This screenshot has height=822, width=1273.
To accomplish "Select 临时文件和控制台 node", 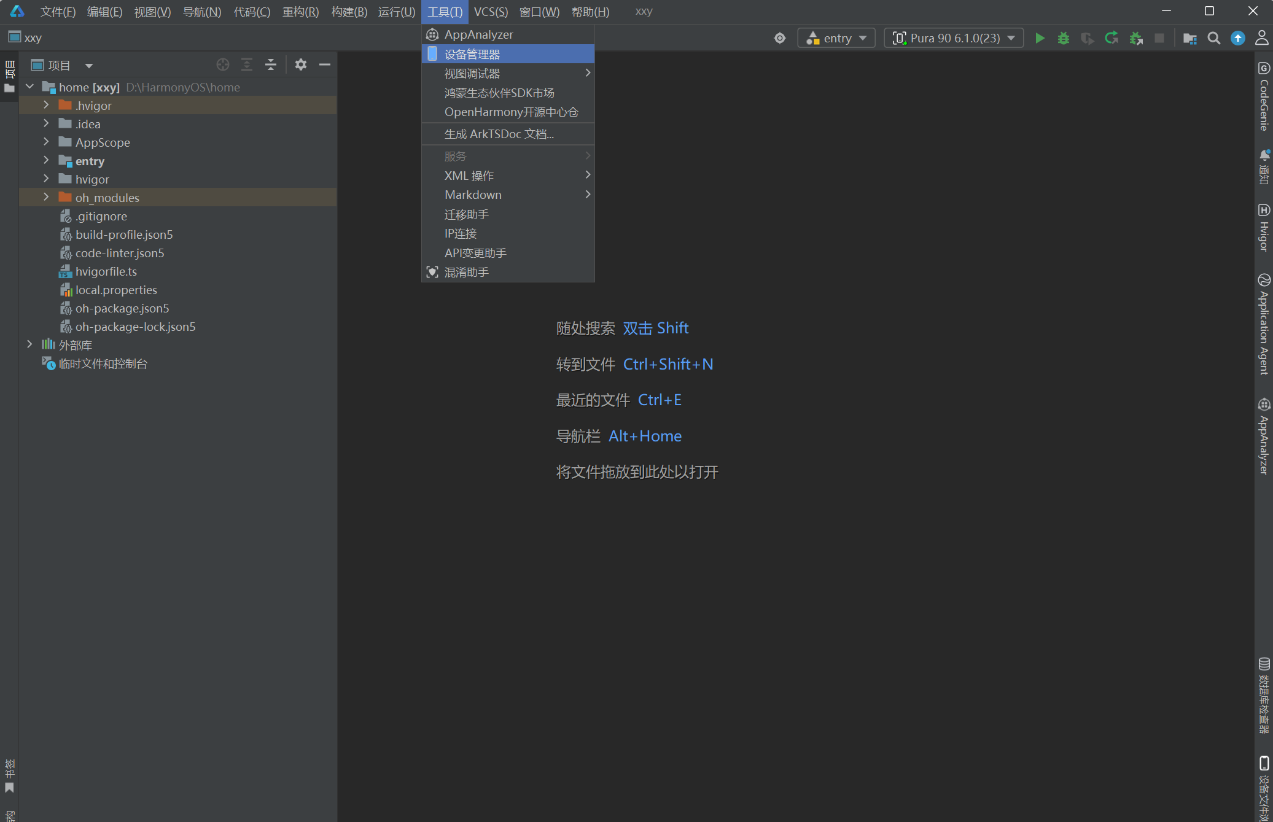I will click(103, 363).
